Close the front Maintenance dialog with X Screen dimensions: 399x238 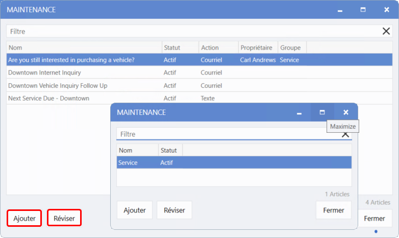(345, 112)
